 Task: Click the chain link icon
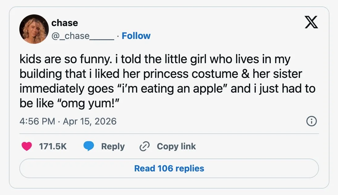[x=144, y=147]
